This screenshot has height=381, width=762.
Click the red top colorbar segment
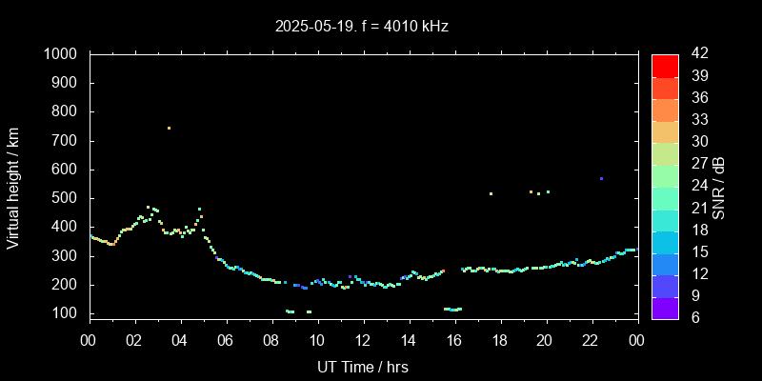pyautogui.click(x=665, y=65)
